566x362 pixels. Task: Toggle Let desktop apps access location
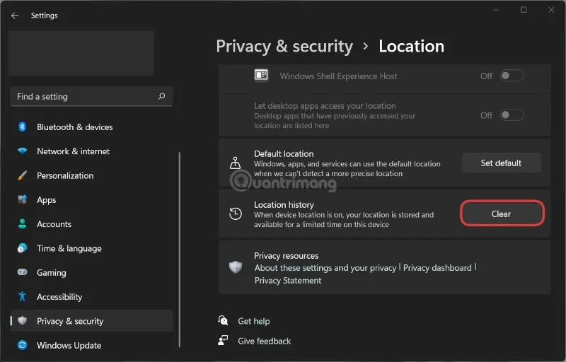[512, 115]
